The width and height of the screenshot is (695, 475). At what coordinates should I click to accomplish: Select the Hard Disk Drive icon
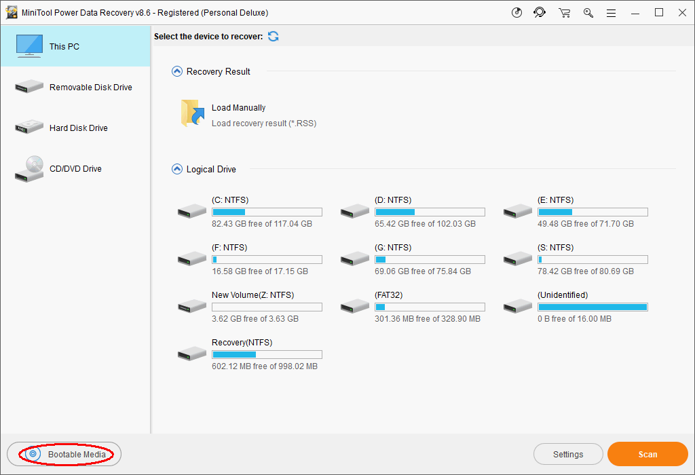click(x=29, y=127)
